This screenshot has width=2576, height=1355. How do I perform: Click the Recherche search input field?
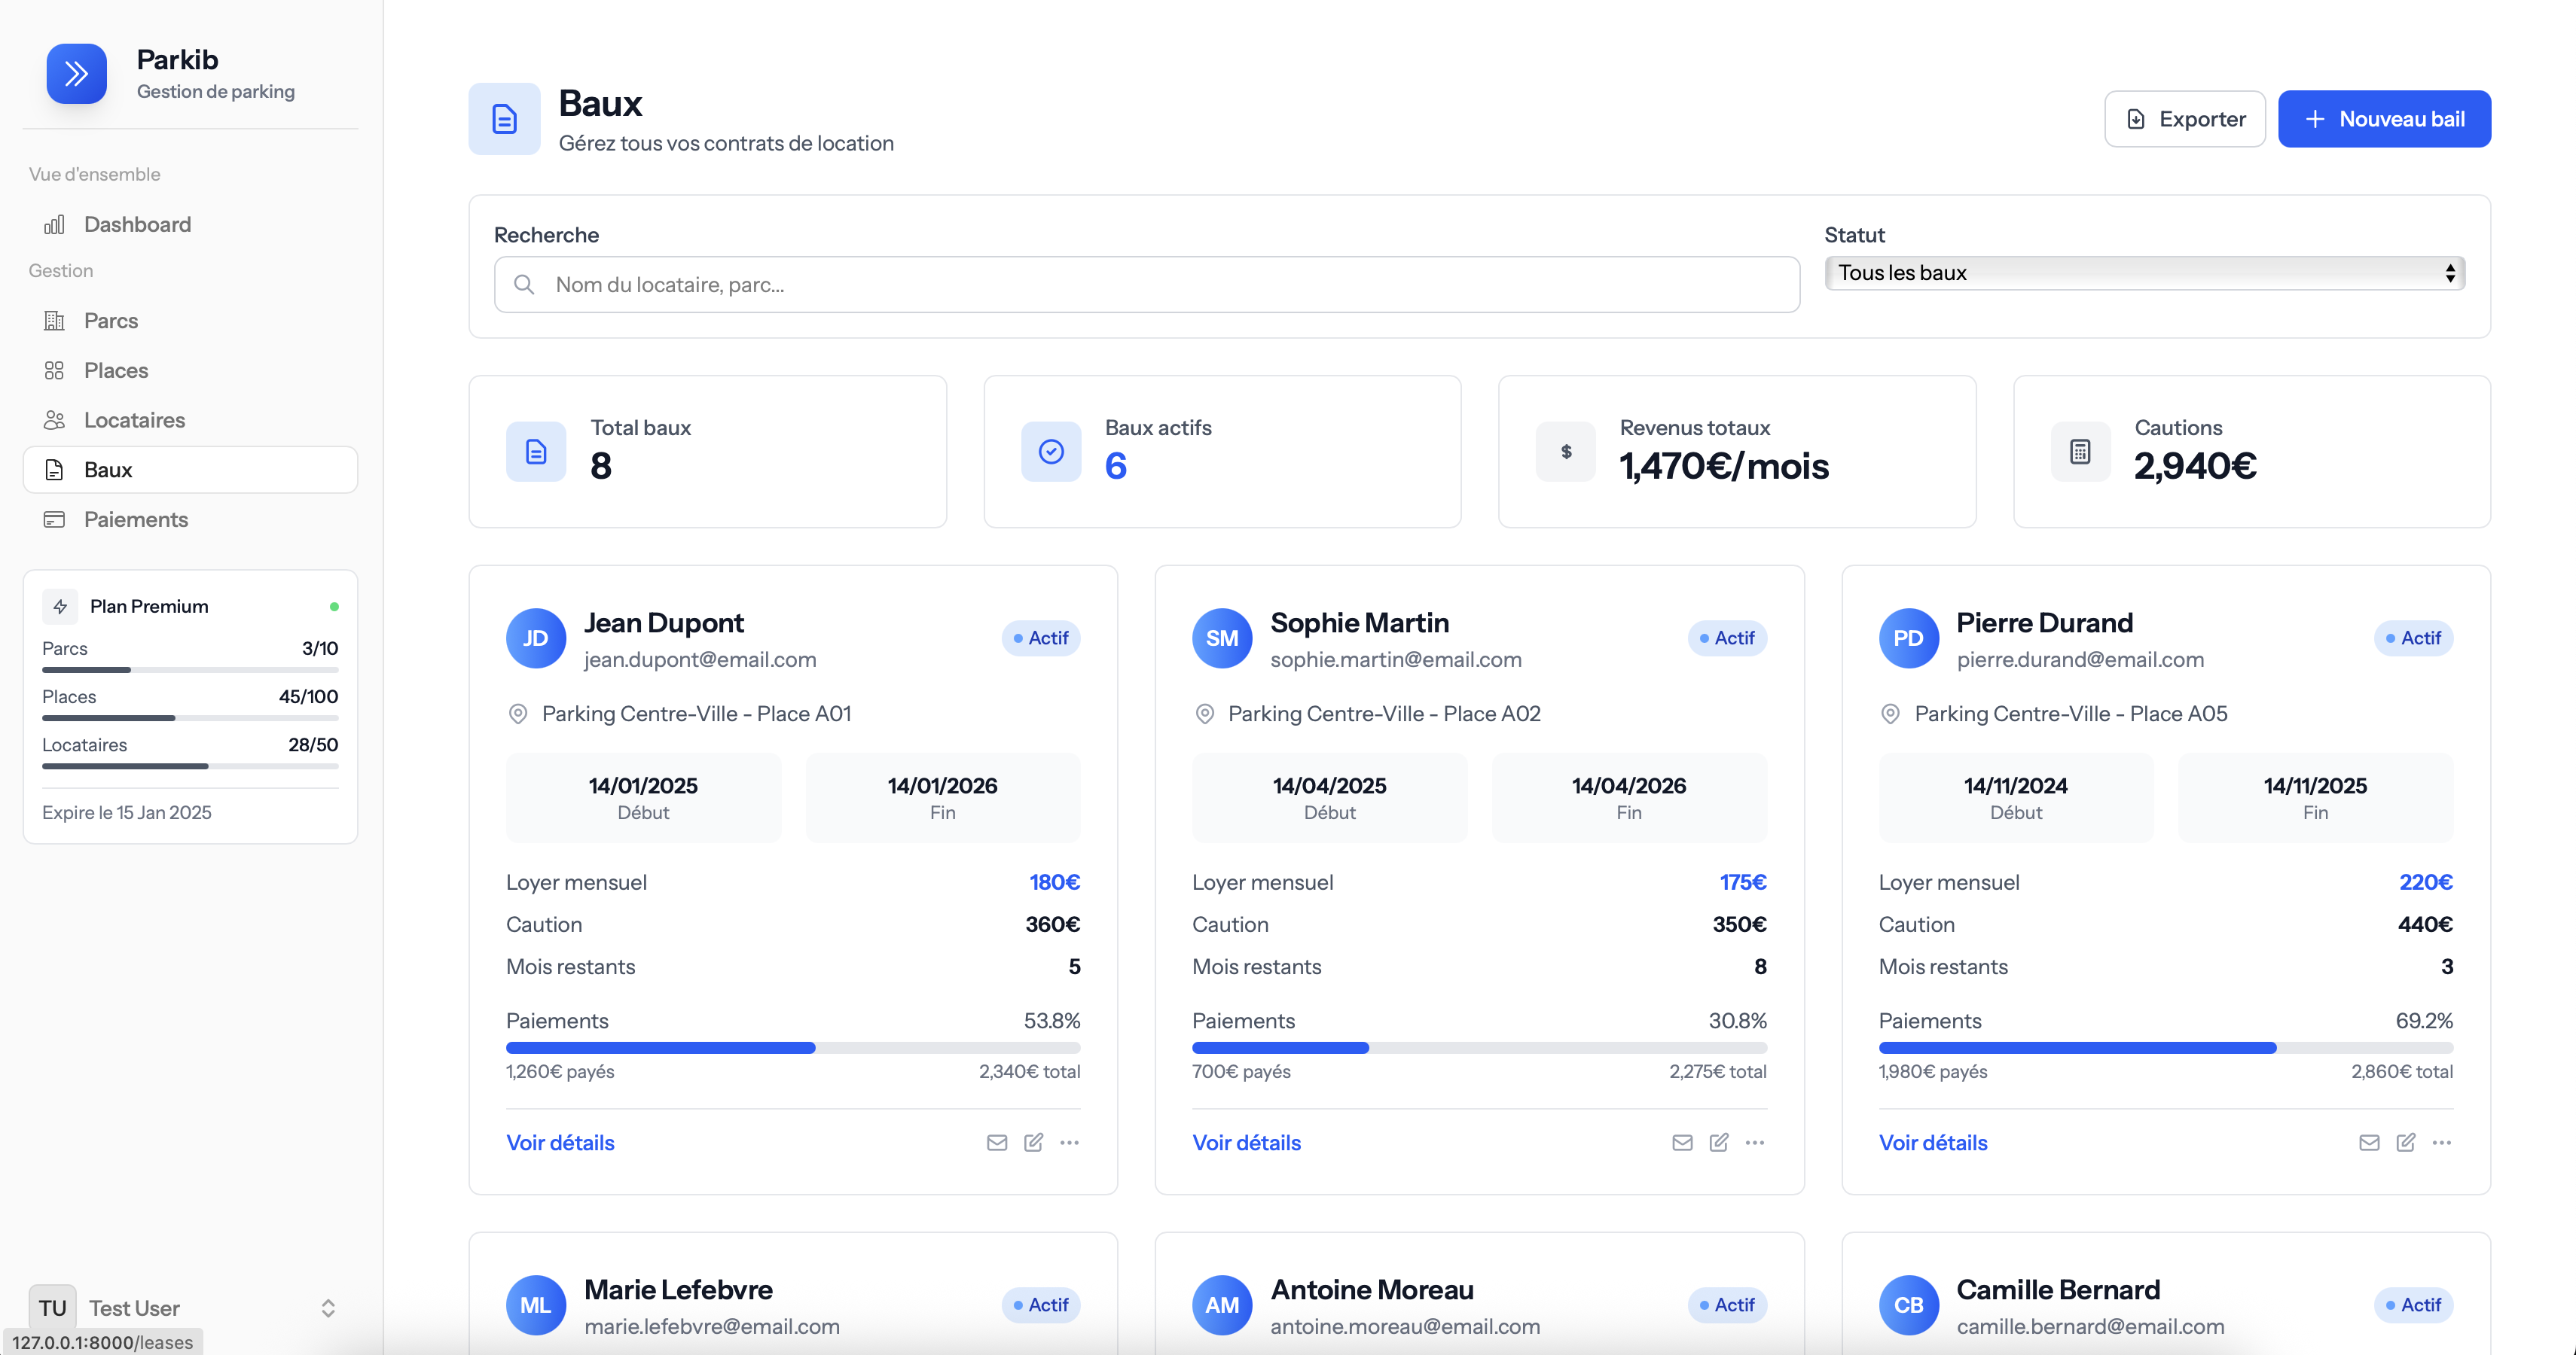point(1146,285)
